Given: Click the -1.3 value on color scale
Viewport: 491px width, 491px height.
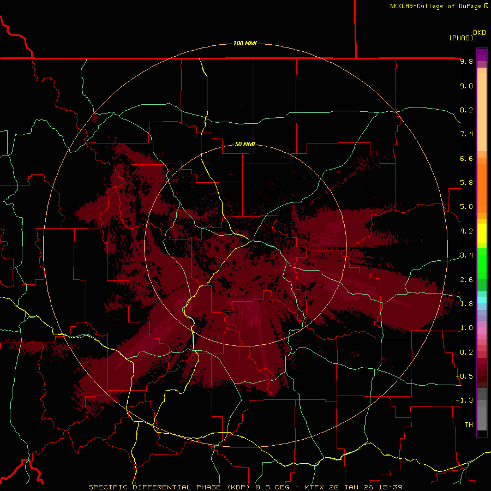Looking at the screenshot, I should [464, 400].
